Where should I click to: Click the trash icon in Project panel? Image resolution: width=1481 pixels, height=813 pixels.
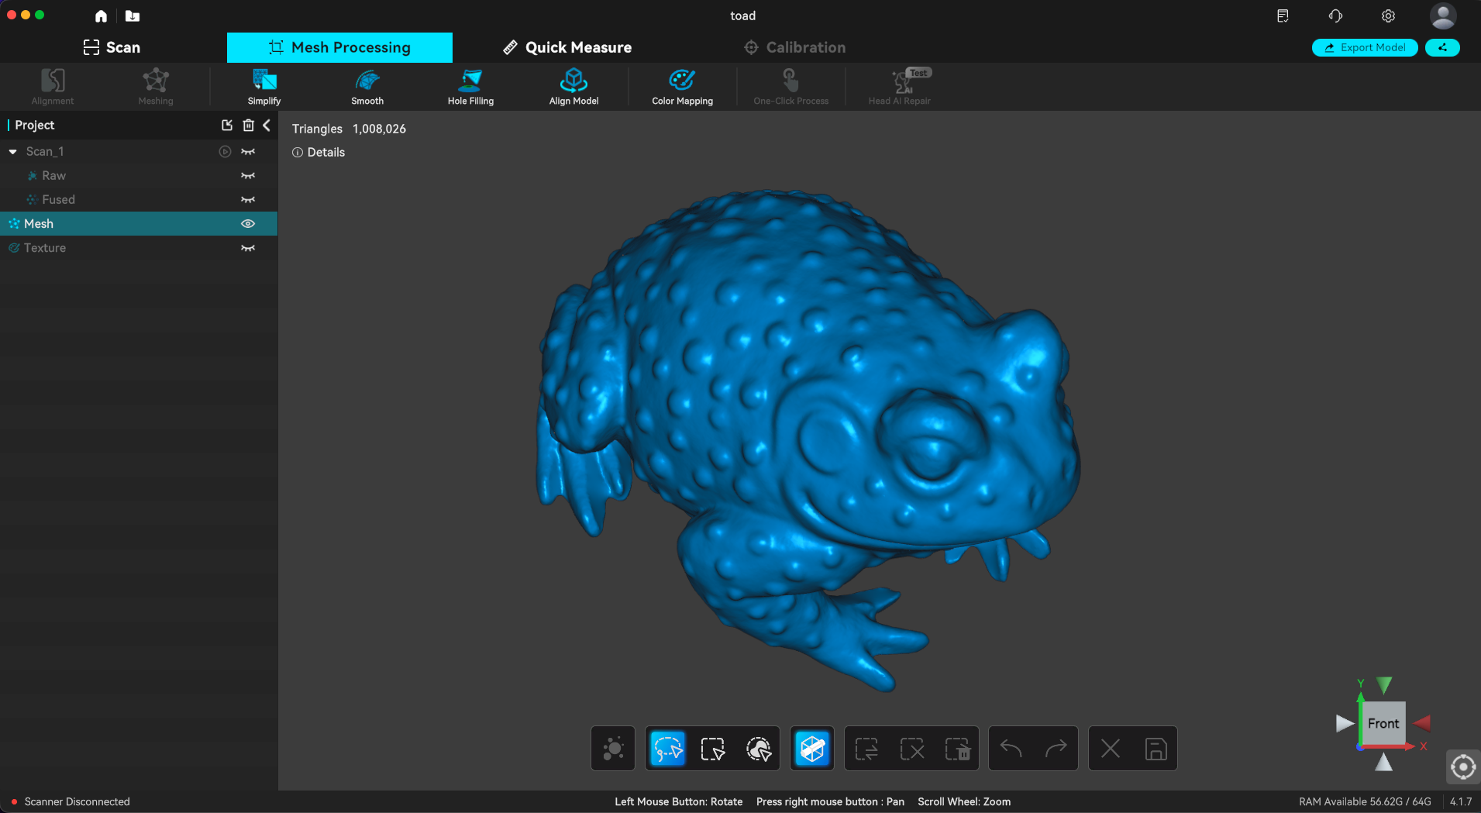click(x=248, y=126)
